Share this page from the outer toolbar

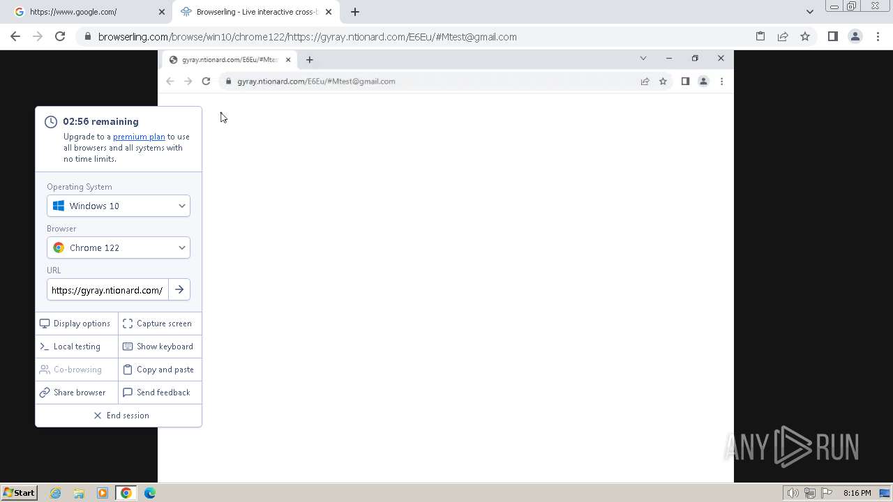click(x=783, y=37)
